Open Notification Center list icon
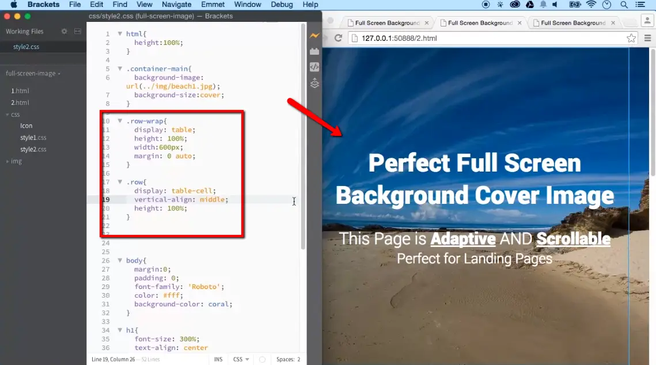 tap(640, 5)
